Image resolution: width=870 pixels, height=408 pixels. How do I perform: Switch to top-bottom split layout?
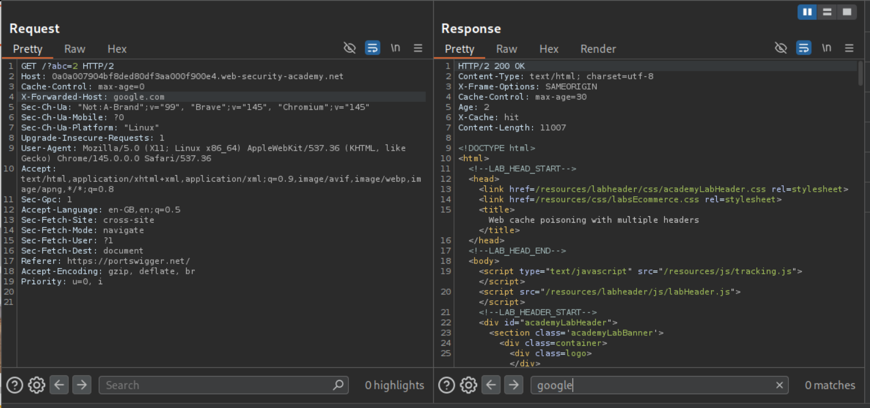(827, 12)
